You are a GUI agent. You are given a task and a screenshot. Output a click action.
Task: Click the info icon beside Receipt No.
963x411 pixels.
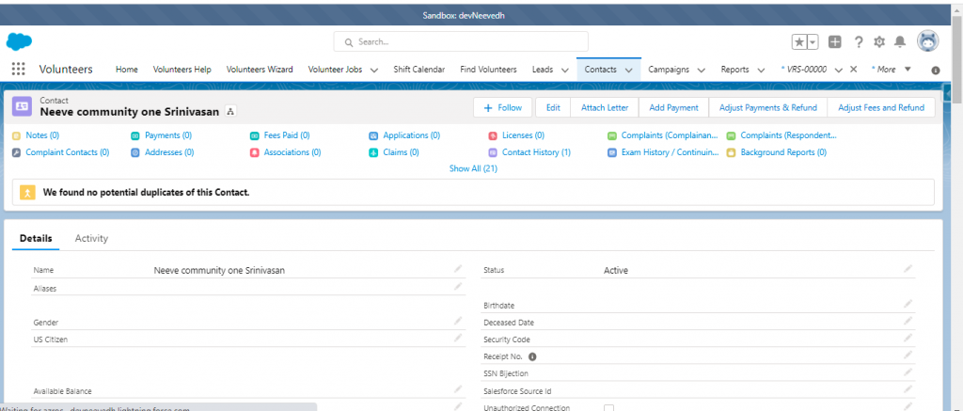[532, 356]
